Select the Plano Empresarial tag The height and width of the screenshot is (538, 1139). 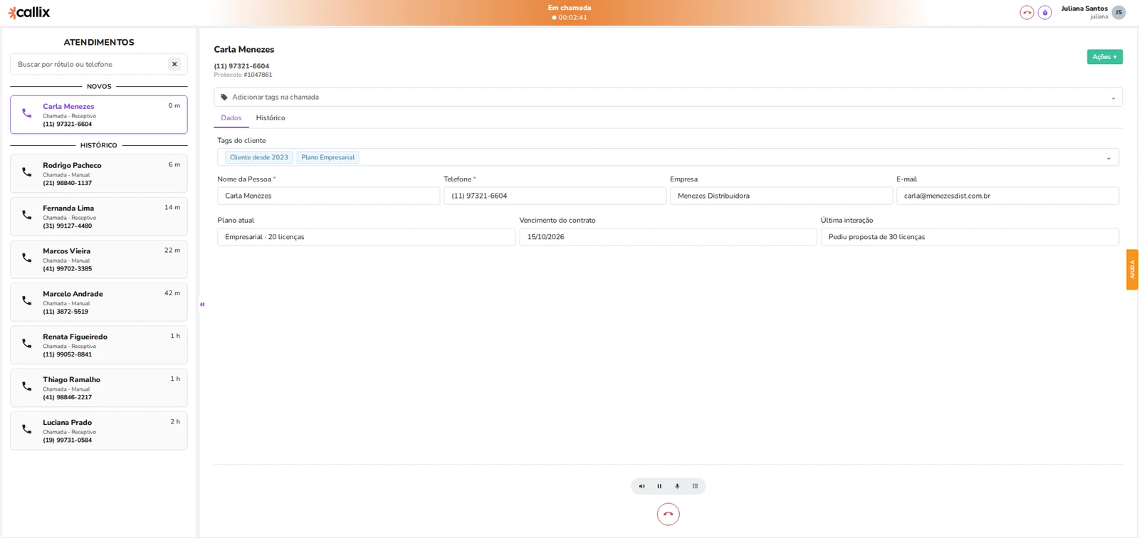327,157
